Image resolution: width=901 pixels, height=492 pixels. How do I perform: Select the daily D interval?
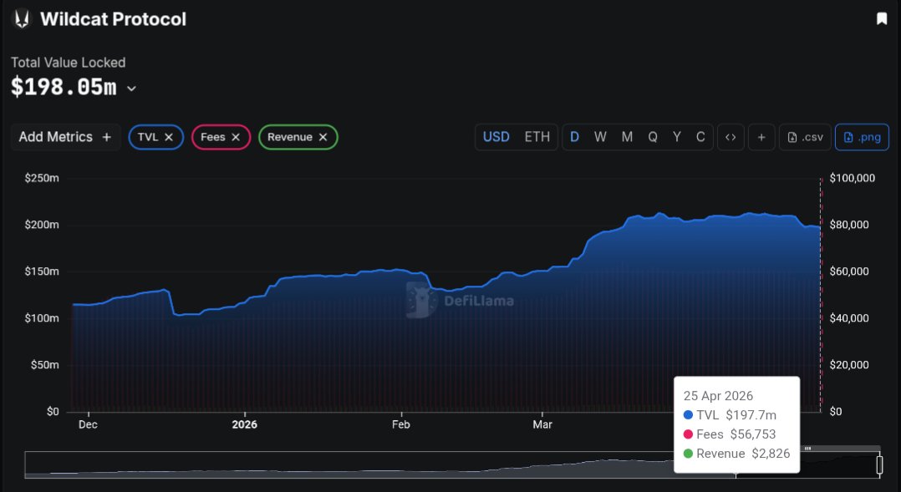pos(574,137)
